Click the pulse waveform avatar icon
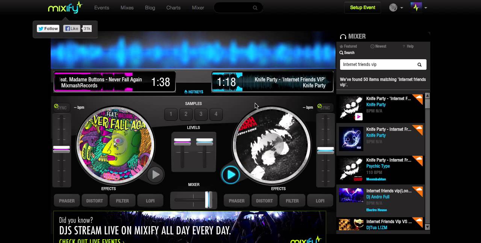The image size is (481, 243). tap(416, 7)
